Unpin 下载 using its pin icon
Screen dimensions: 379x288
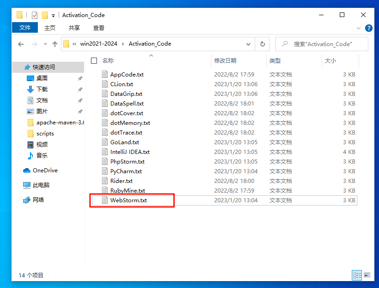80,89
